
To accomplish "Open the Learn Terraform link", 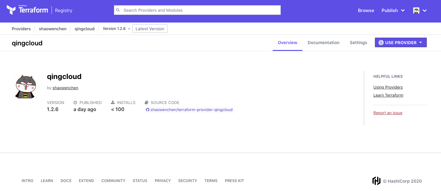I will pos(388,95).
